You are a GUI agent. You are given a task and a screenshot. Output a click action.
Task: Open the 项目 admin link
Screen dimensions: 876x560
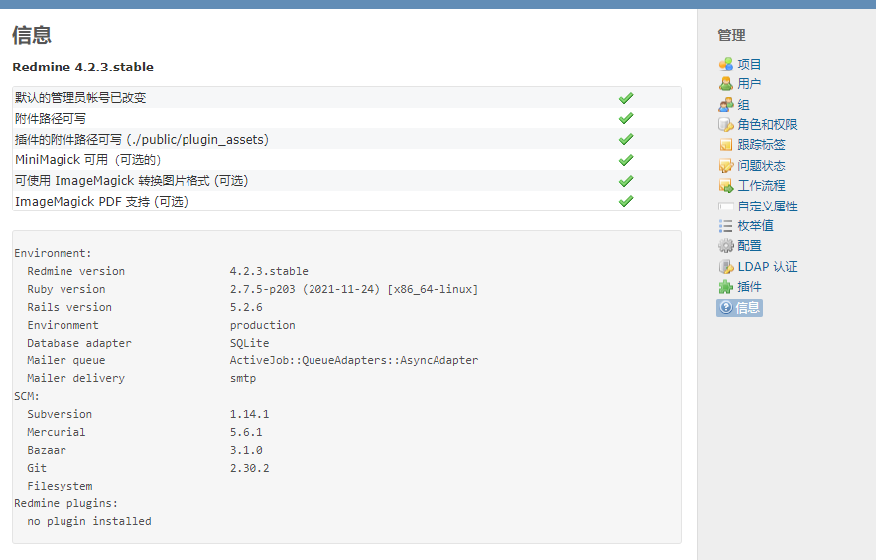[749, 65]
